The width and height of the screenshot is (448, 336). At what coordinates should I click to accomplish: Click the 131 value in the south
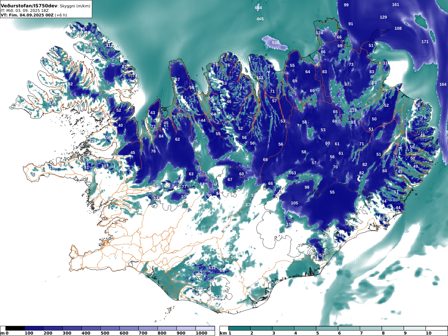tap(212, 268)
